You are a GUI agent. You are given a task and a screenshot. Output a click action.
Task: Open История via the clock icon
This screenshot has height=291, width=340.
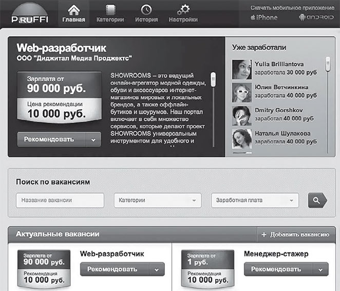click(146, 10)
